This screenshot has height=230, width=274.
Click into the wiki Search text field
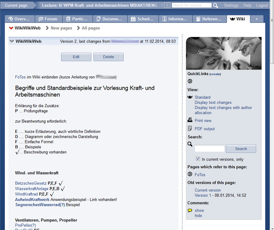tap(210, 149)
